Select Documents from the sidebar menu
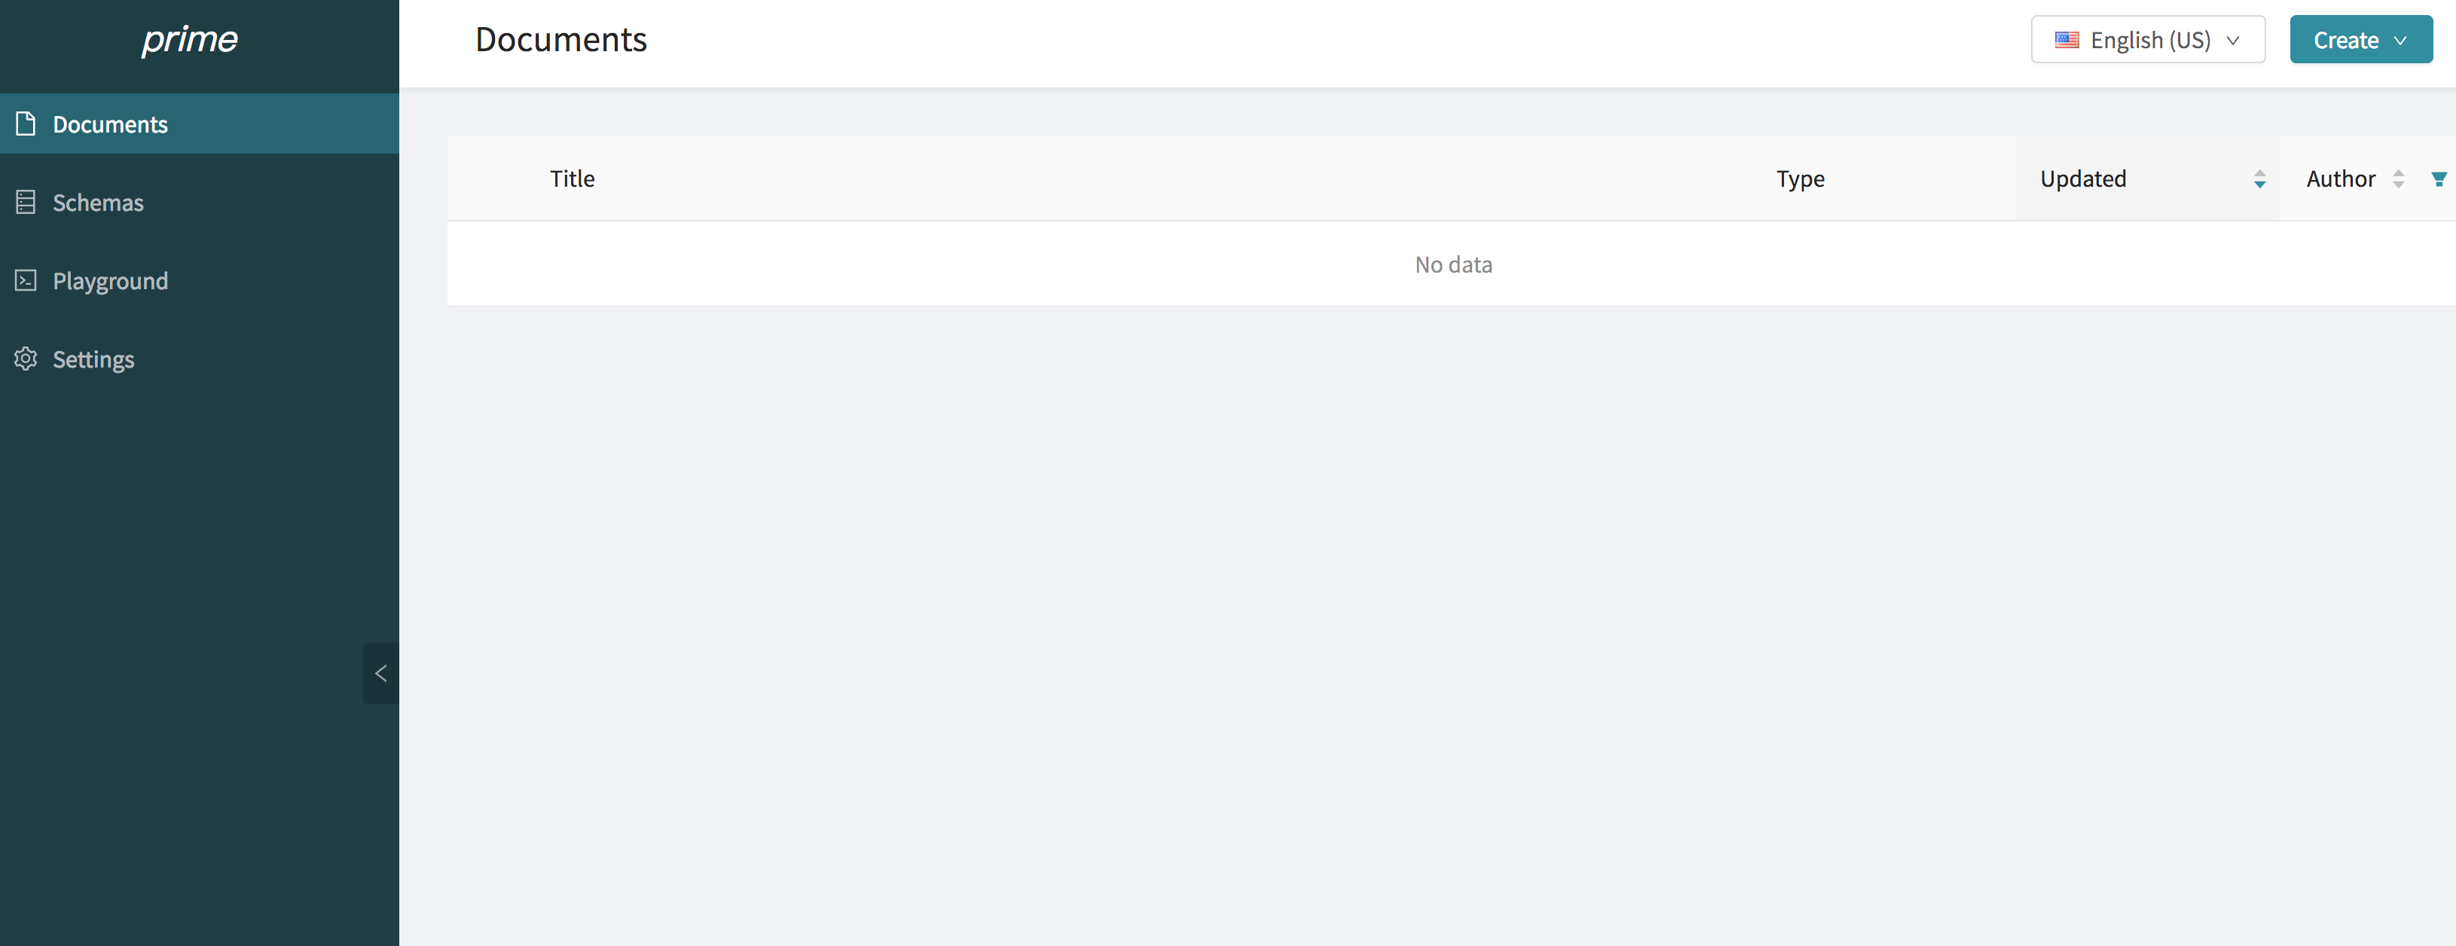The height and width of the screenshot is (946, 2456). click(199, 124)
